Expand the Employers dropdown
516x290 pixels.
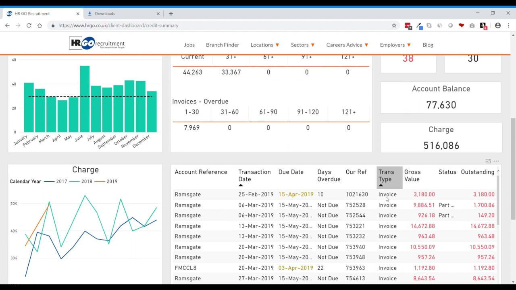pyautogui.click(x=395, y=45)
